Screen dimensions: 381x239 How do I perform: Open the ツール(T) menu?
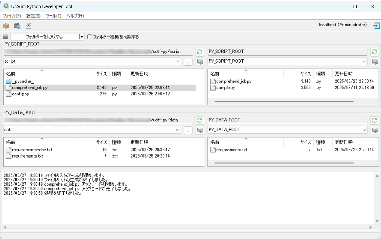tap(53, 16)
